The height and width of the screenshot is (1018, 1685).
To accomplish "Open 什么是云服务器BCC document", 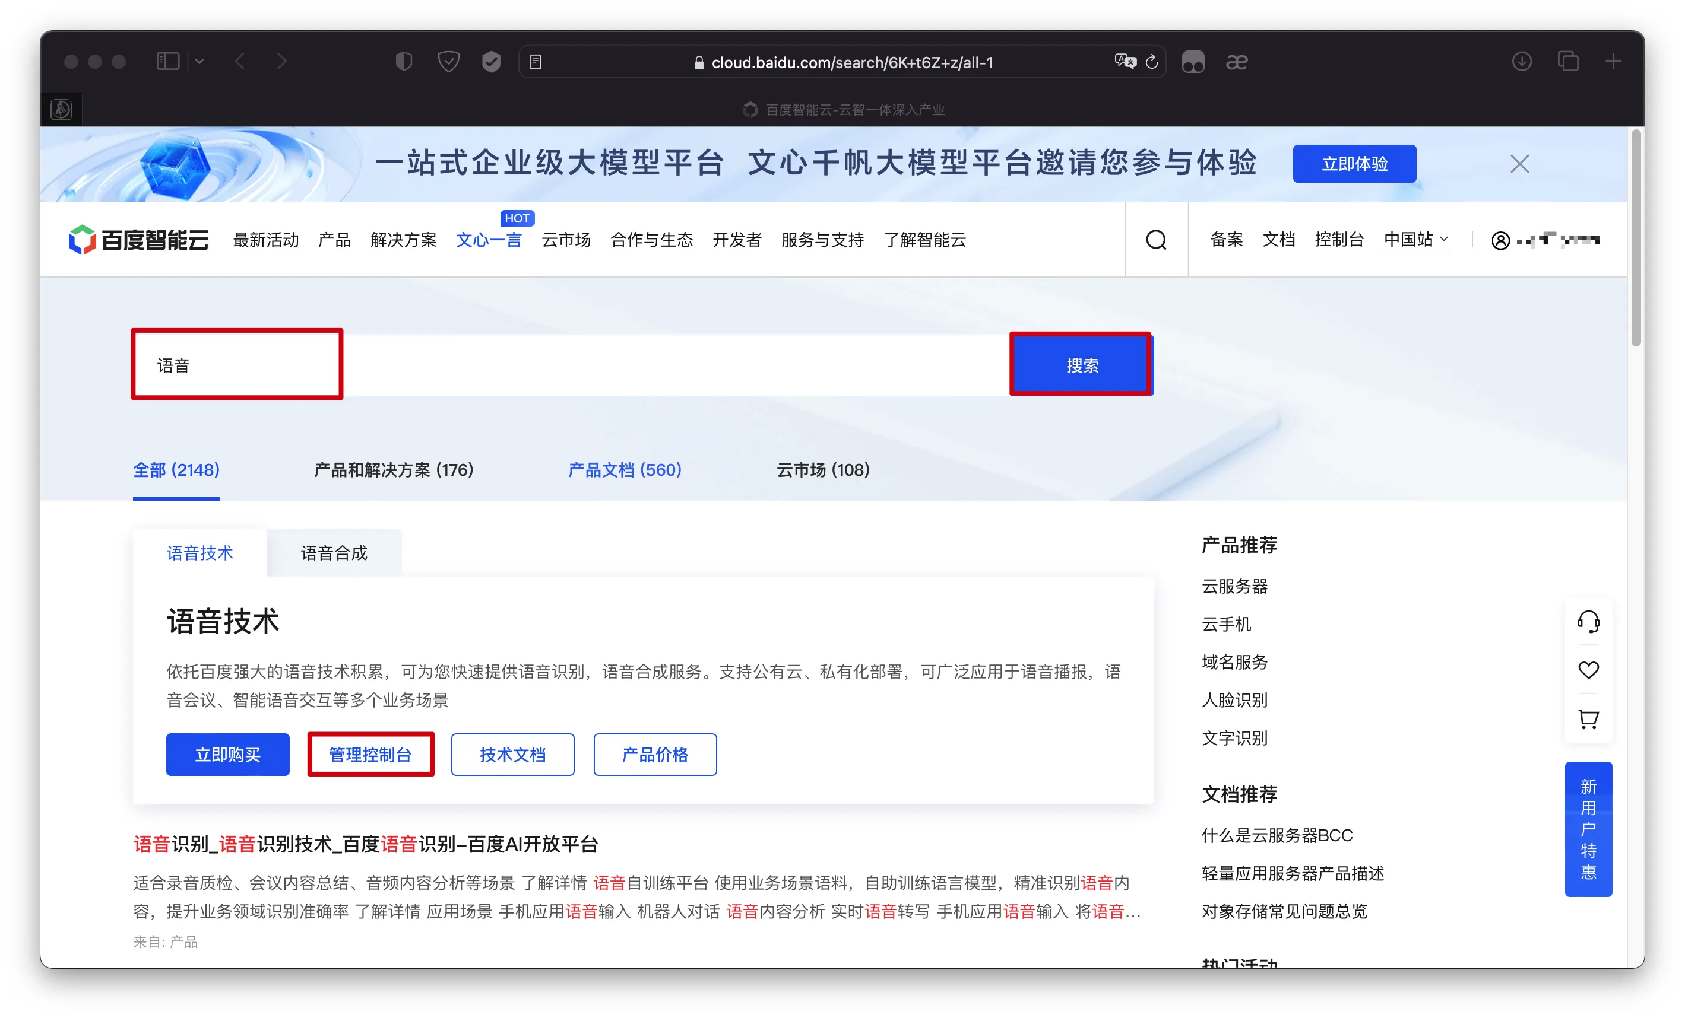I will [1278, 836].
